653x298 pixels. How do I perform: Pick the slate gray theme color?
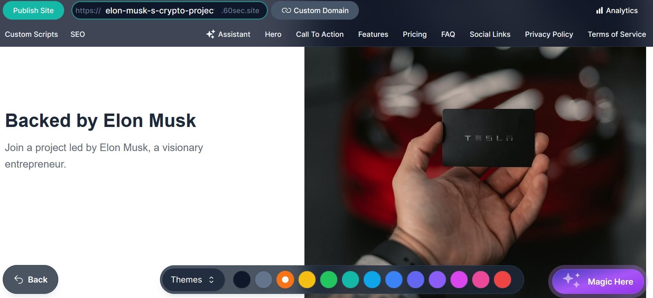[263, 279]
